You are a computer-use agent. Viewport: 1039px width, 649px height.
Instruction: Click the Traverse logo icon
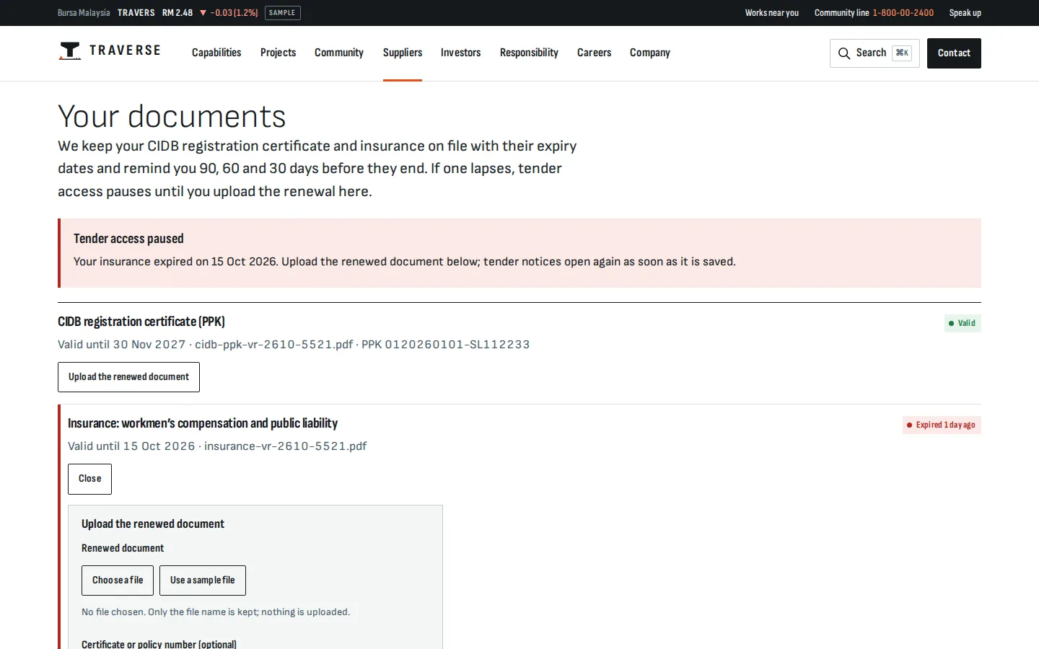(x=70, y=51)
